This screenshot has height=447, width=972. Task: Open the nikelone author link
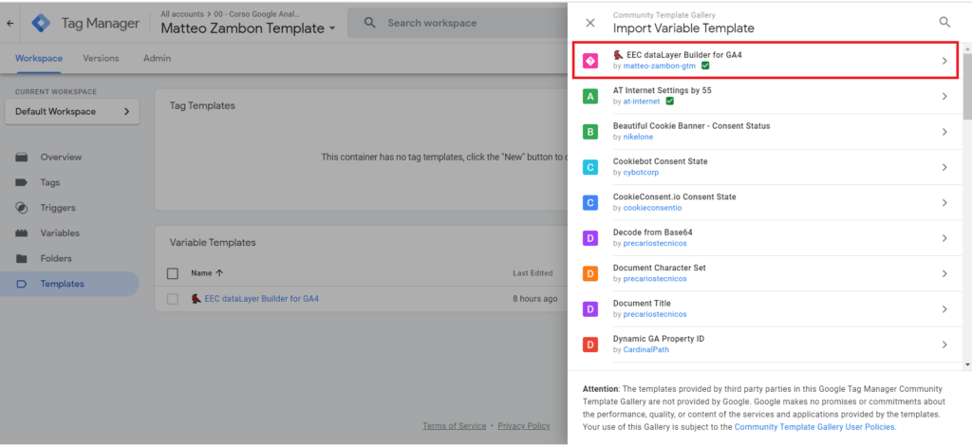coord(638,137)
